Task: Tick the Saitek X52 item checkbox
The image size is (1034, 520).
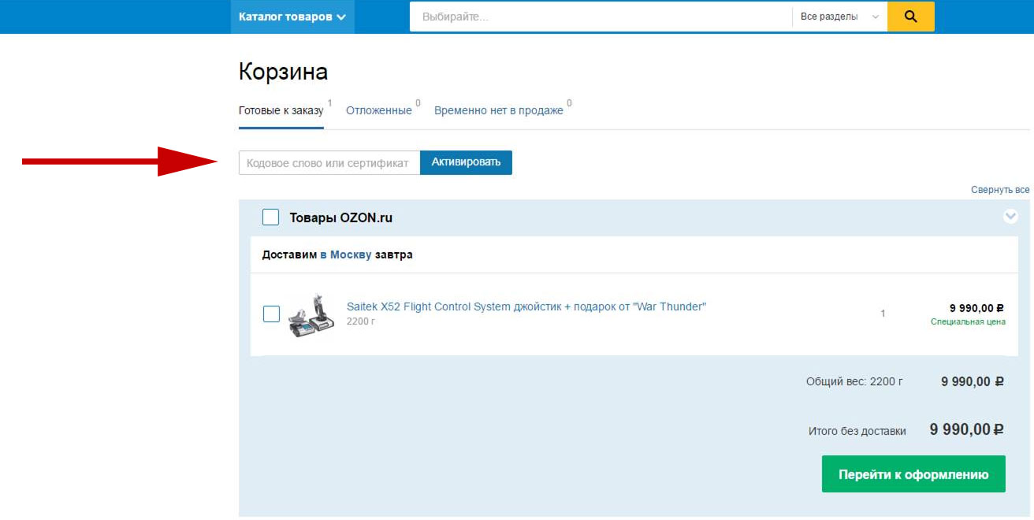Action: tap(271, 314)
